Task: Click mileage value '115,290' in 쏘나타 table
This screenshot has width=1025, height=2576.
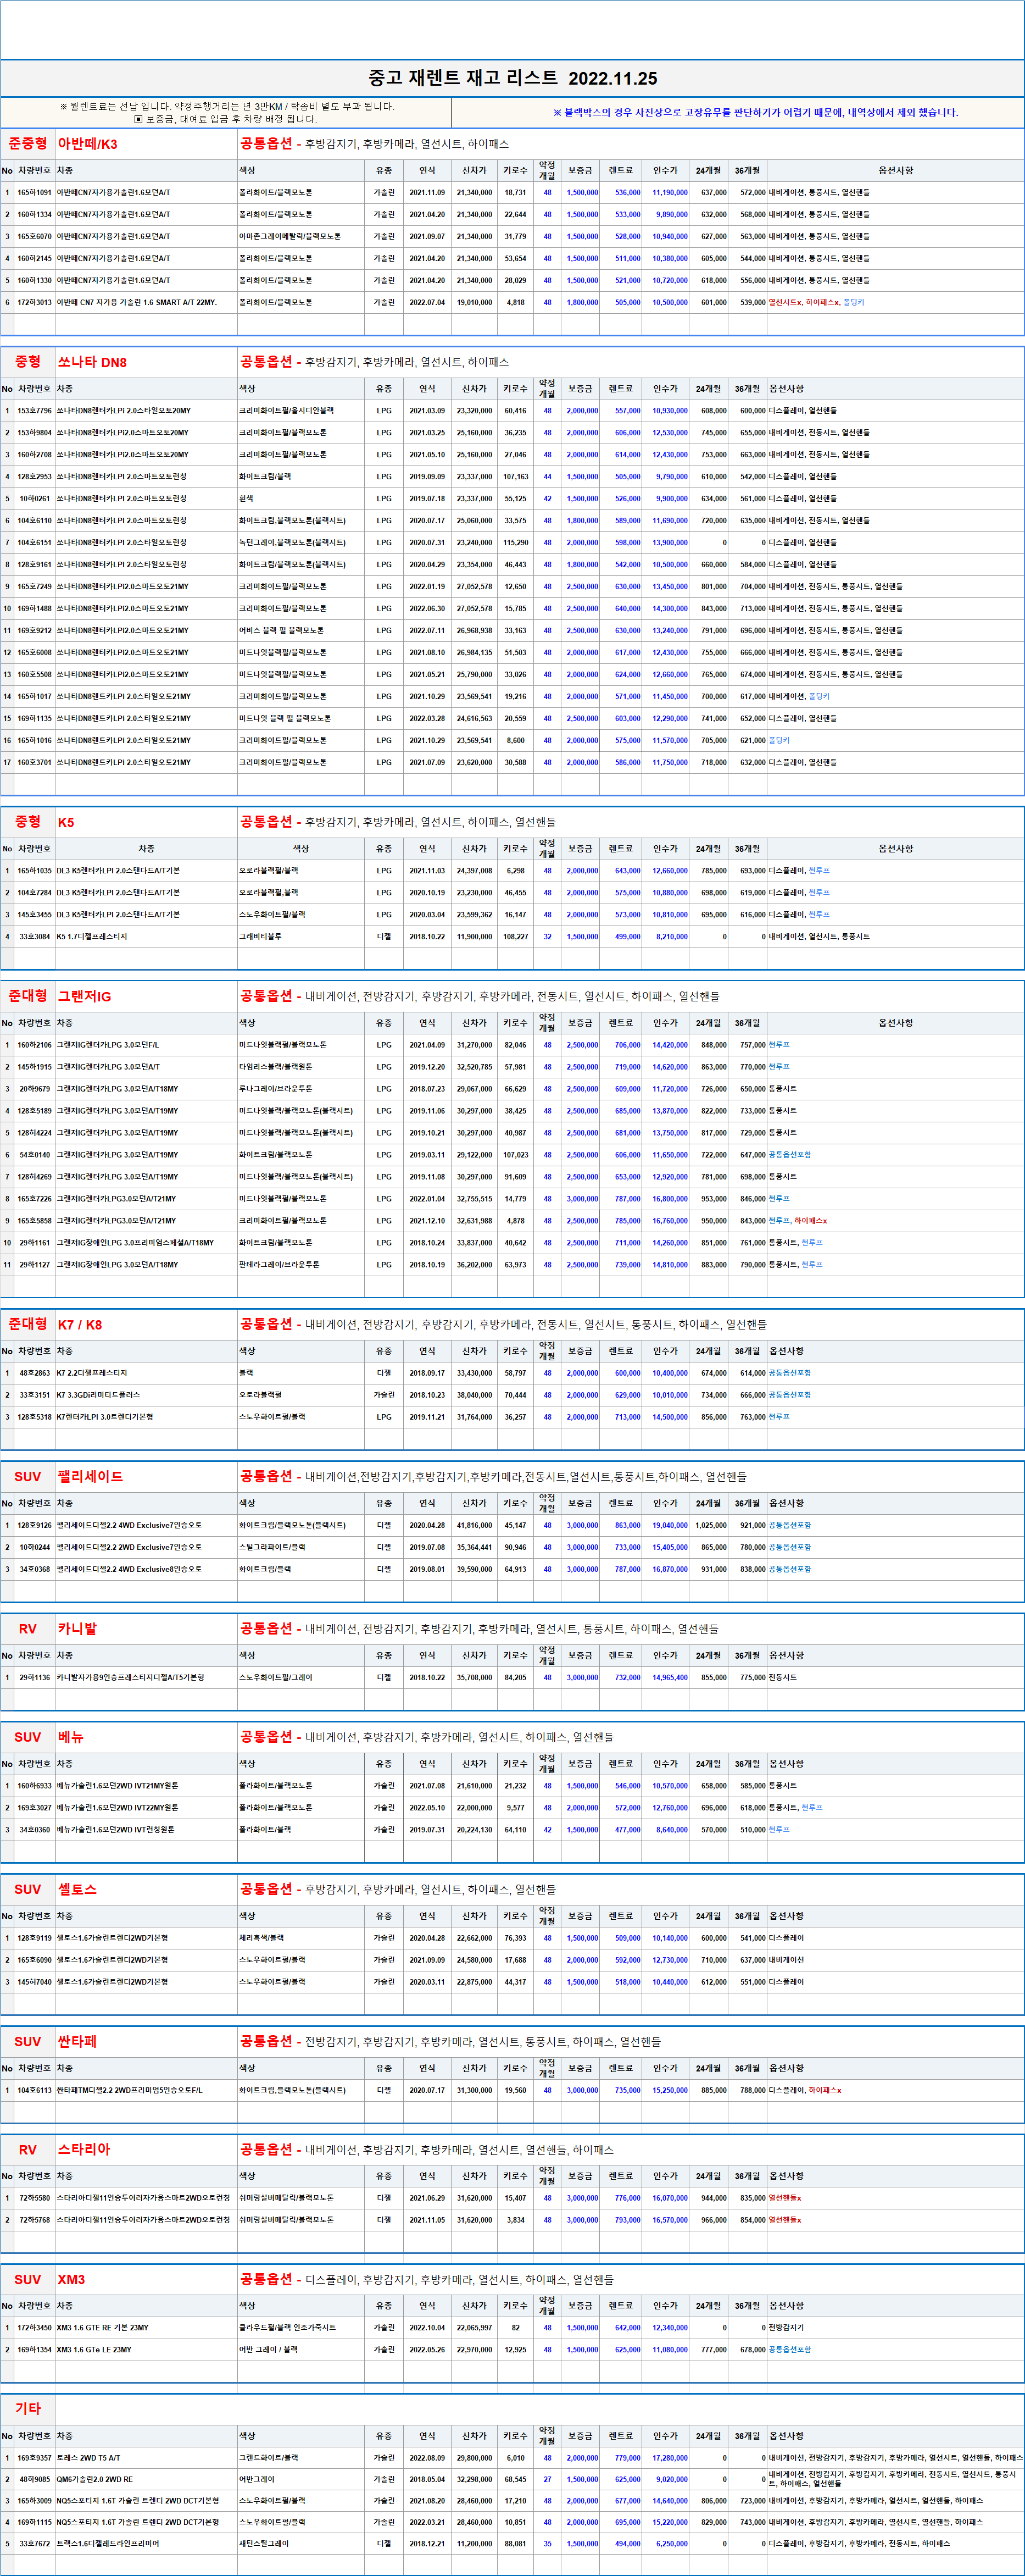Action: click(515, 543)
